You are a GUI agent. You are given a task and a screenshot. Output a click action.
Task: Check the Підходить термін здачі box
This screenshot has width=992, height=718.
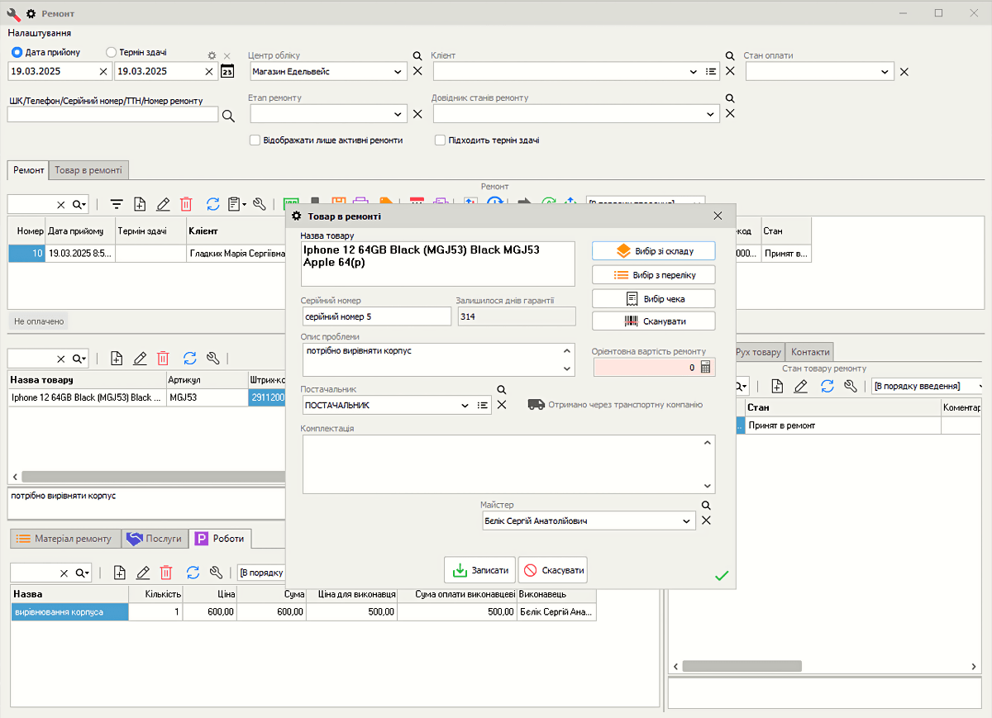click(441, 140)
